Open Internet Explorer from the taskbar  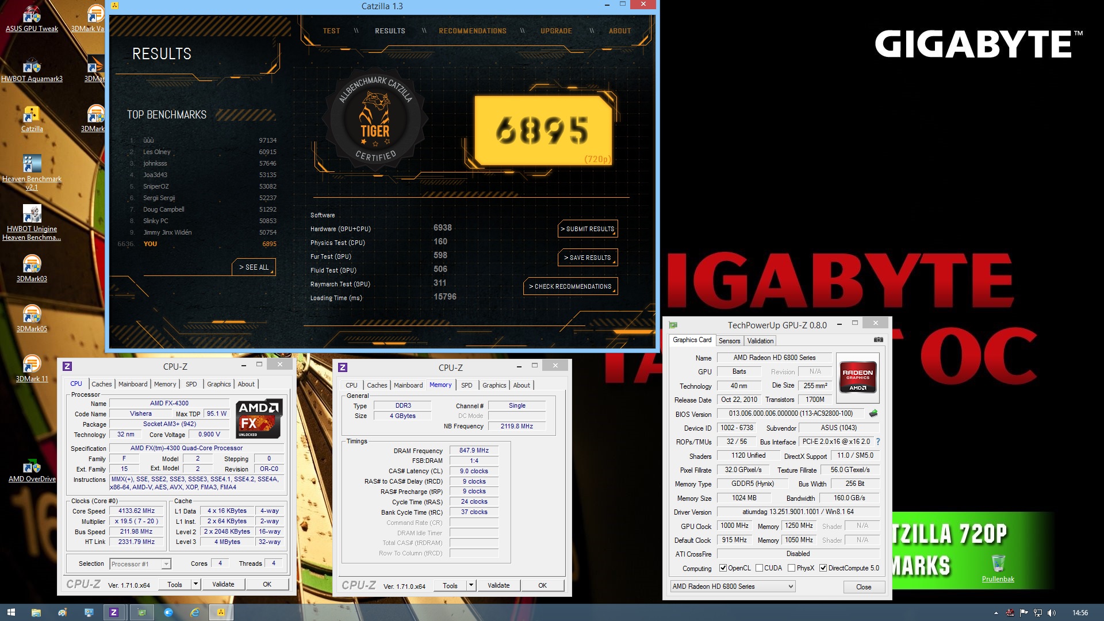195,612
